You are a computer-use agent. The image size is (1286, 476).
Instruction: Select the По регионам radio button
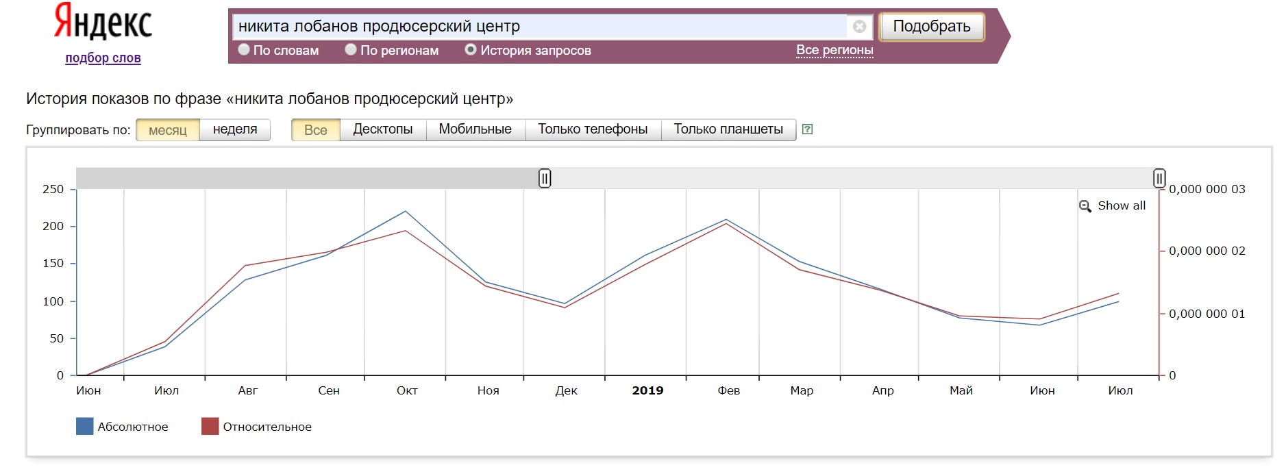tap(351, 50)
